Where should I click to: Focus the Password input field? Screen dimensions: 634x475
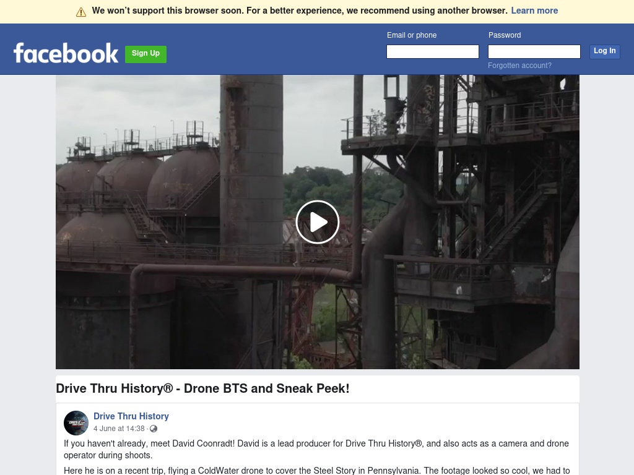(x=534, y=52)
